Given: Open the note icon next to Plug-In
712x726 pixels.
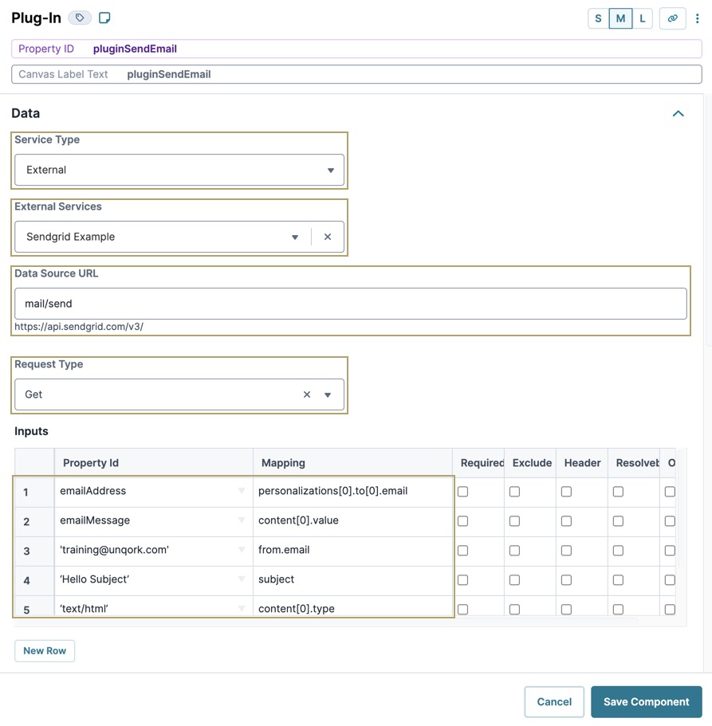Looking at the screenshot, I should pyautogui.click(x=104, y=18).
